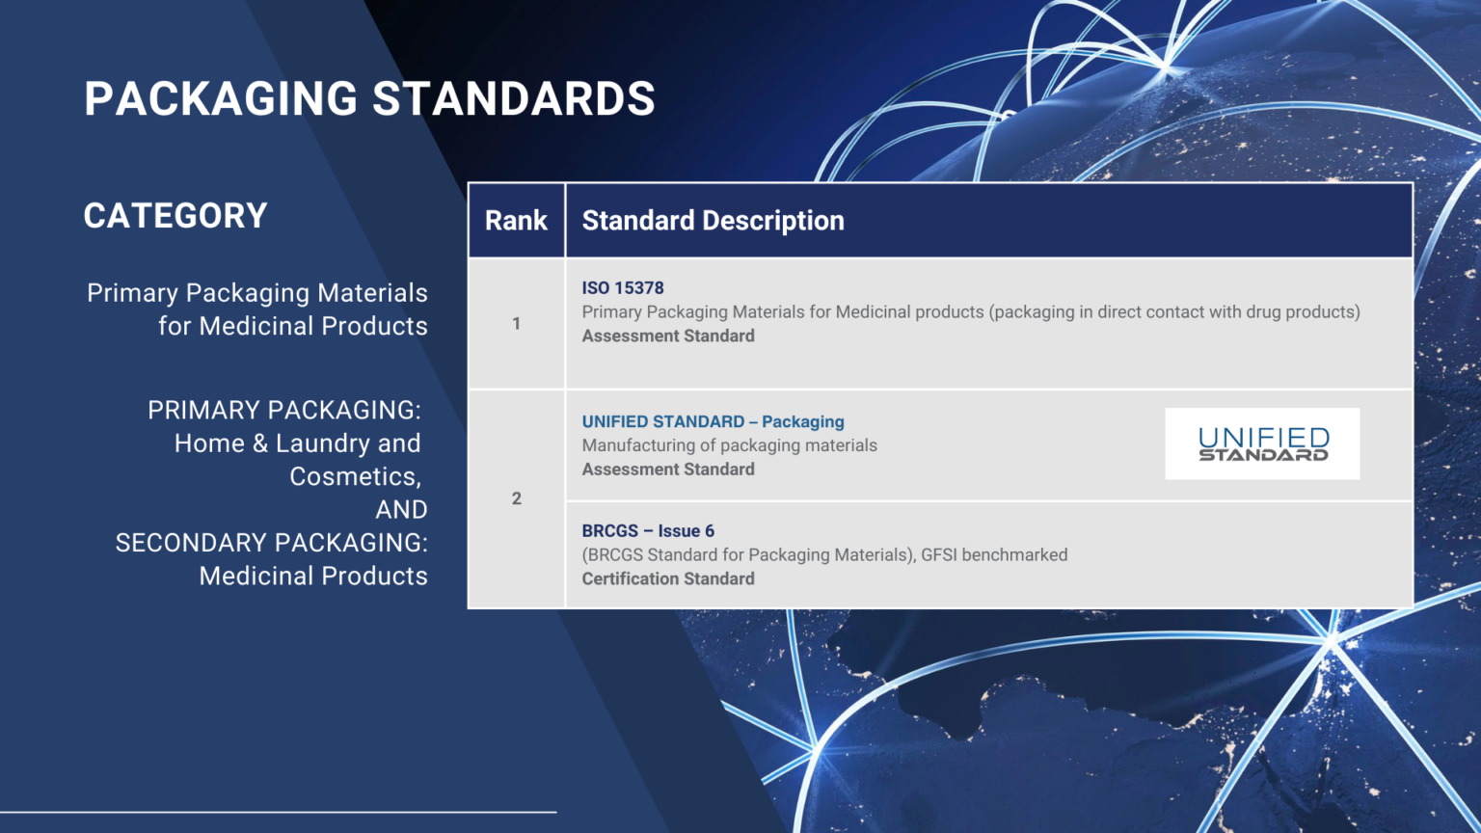Select the Home & Laundry and Cosmetics text
This screenshot has width=1481, height=833.
(x=297, y=459)
